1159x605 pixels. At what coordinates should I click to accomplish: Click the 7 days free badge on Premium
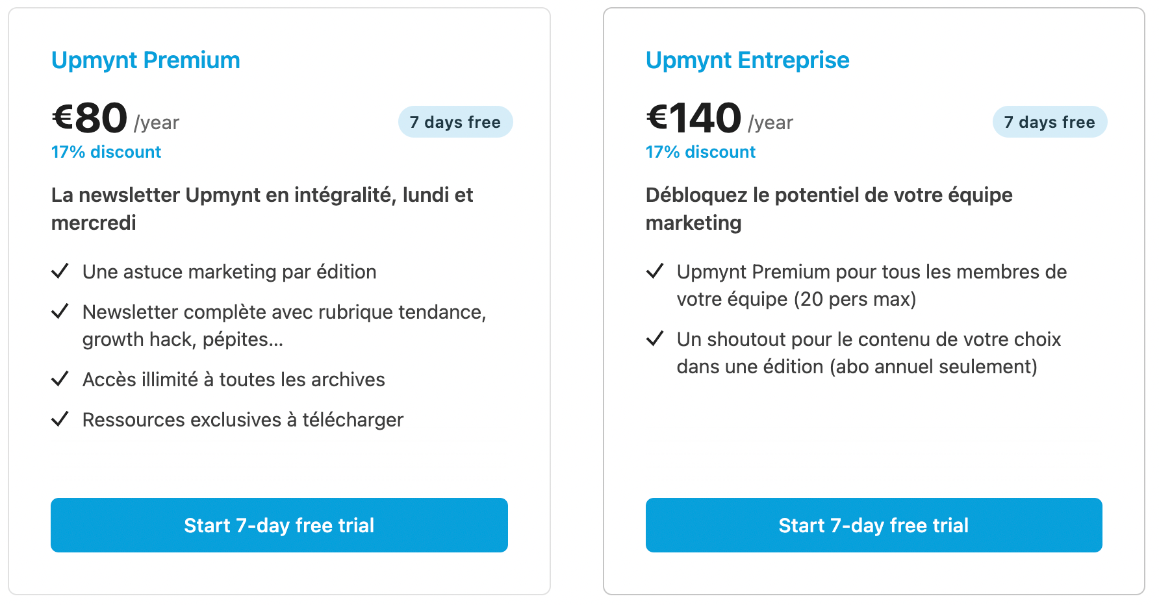pos(455,122)
